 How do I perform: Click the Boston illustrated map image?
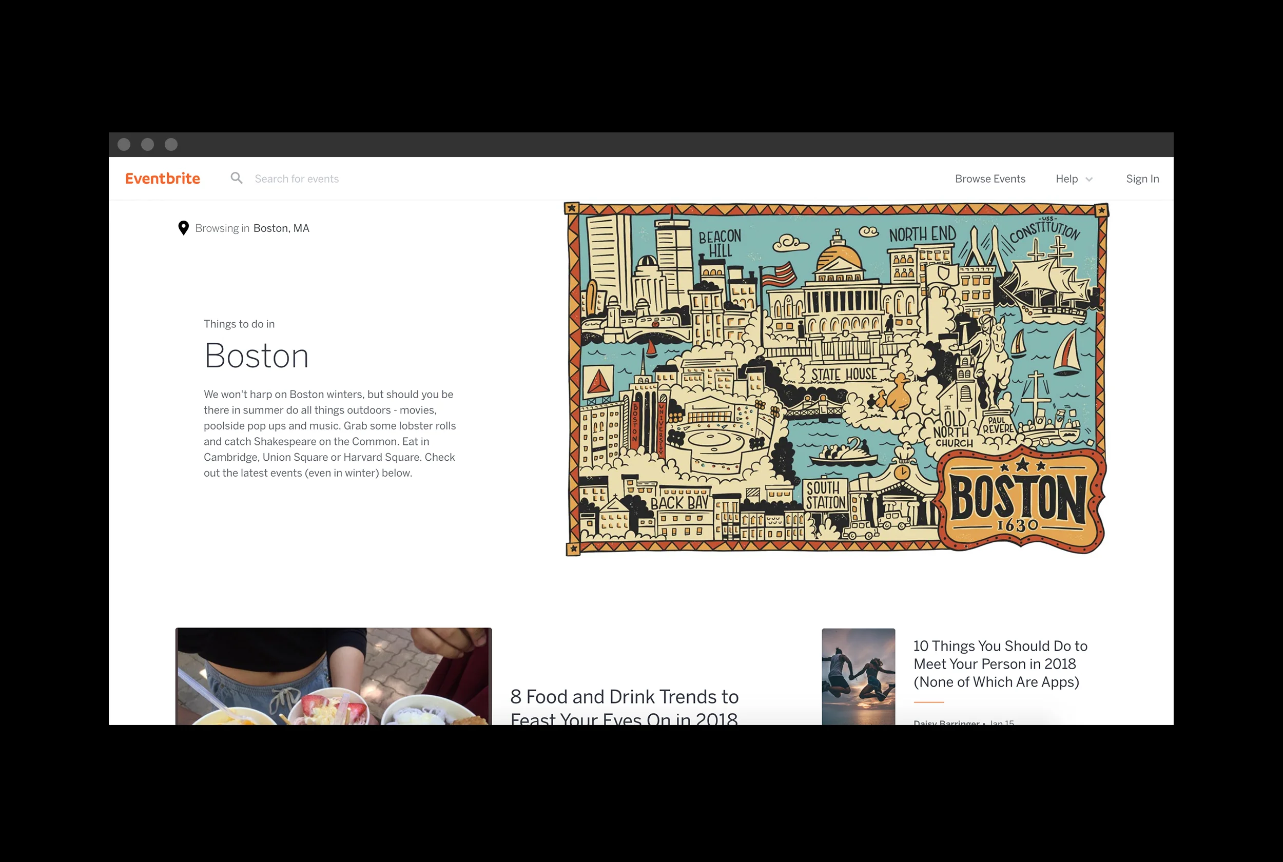[837, 379]
